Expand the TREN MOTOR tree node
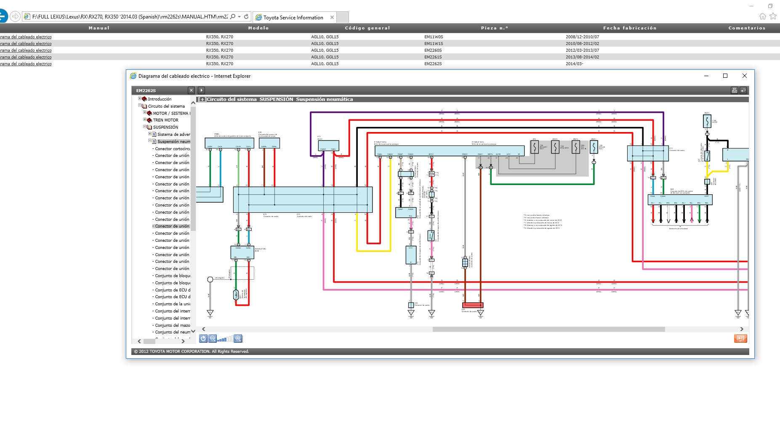Image resolution: width=780 pixels, height=434 pixels. [x=145, y=119]
